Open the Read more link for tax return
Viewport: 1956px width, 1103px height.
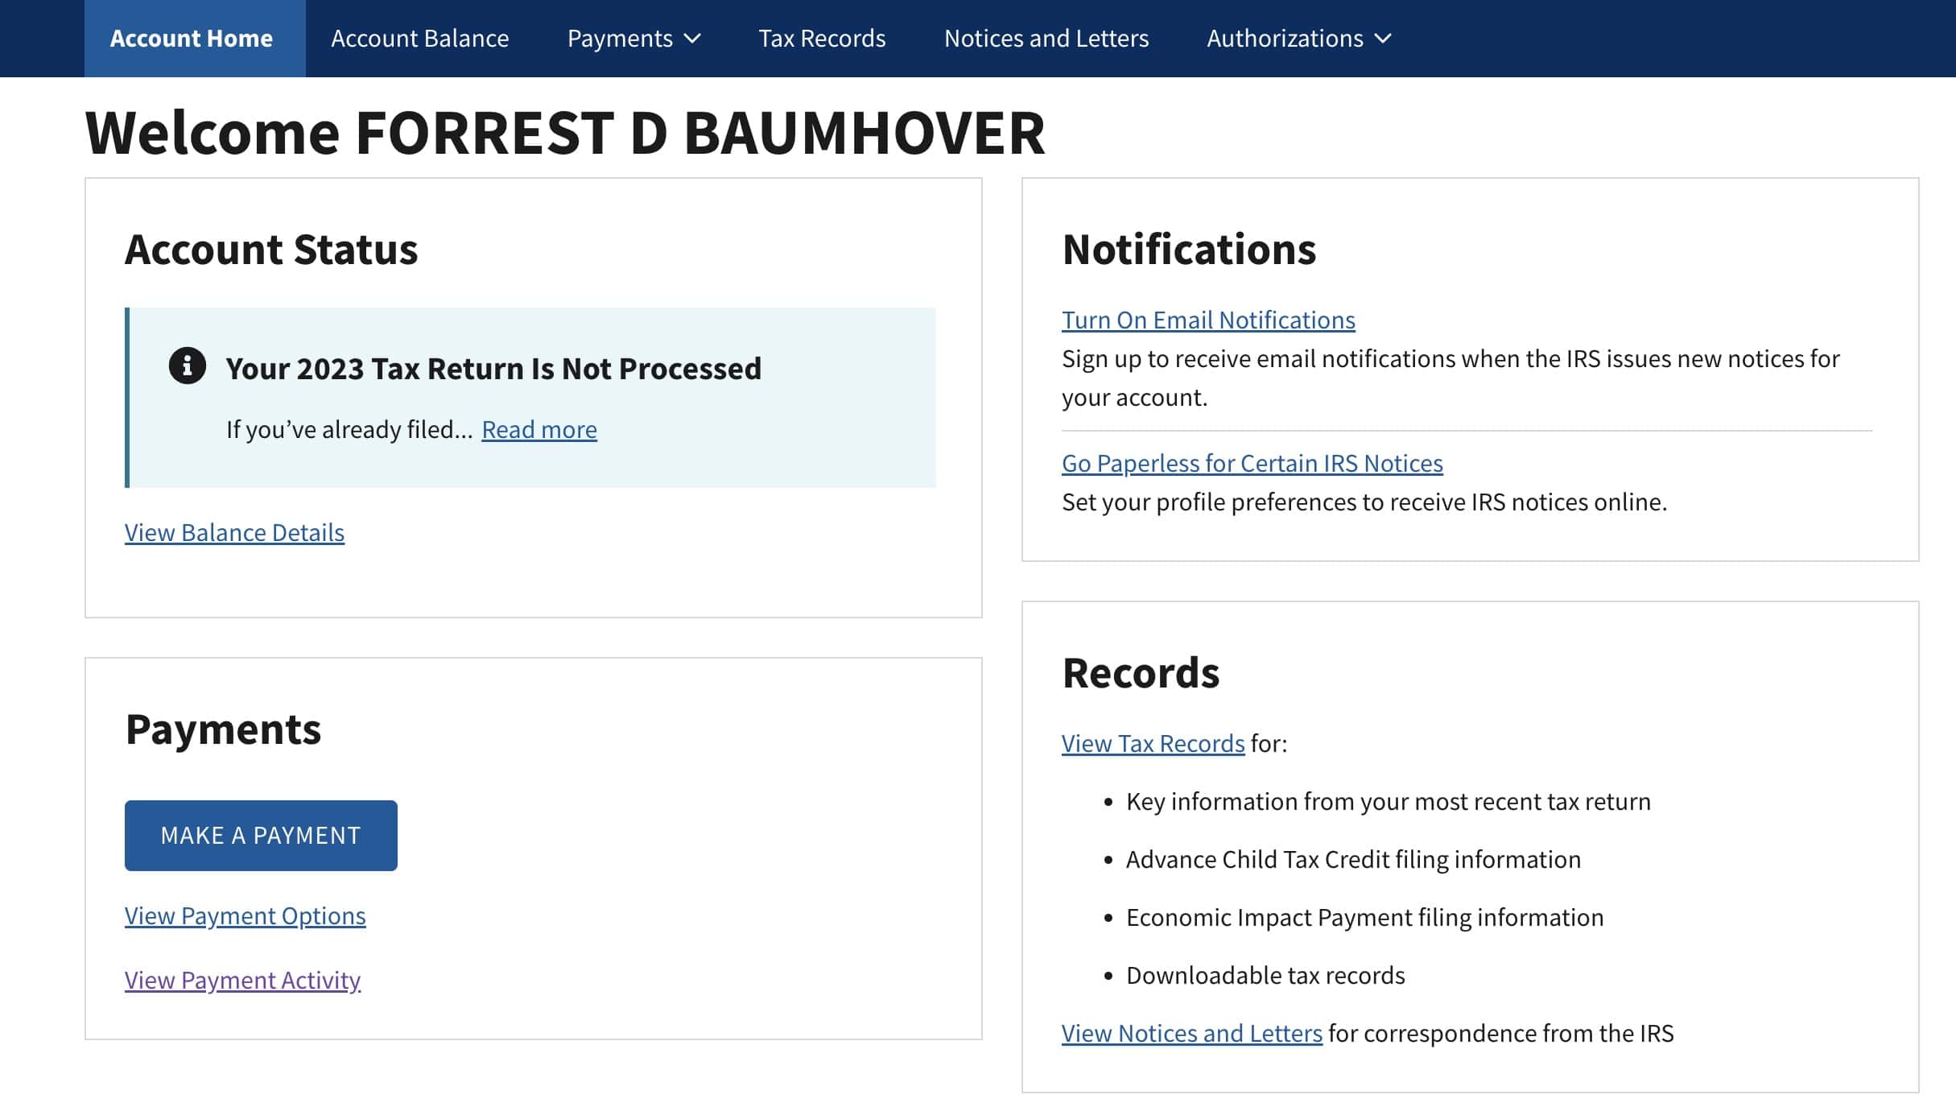pyautogui.click(x=539, y=428)
